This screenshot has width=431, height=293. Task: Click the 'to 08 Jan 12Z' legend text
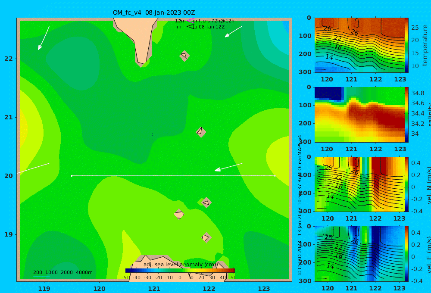coord(208,27)
